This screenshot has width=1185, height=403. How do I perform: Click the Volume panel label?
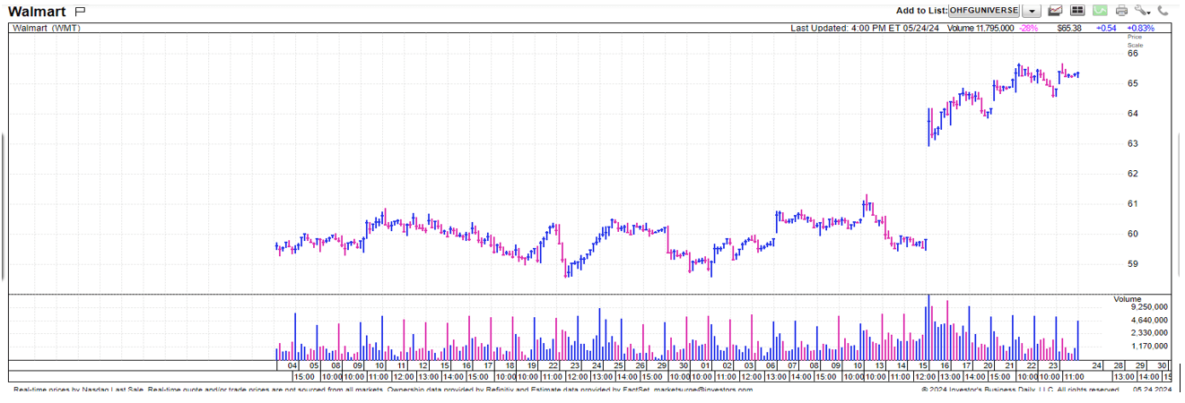(x=1128, y=298)
